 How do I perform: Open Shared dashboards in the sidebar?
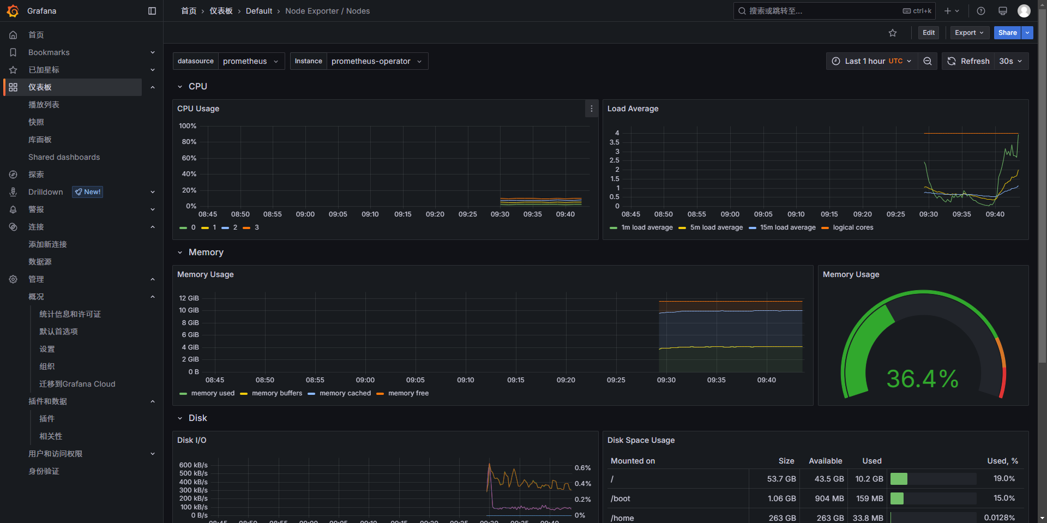pos(64,157)
